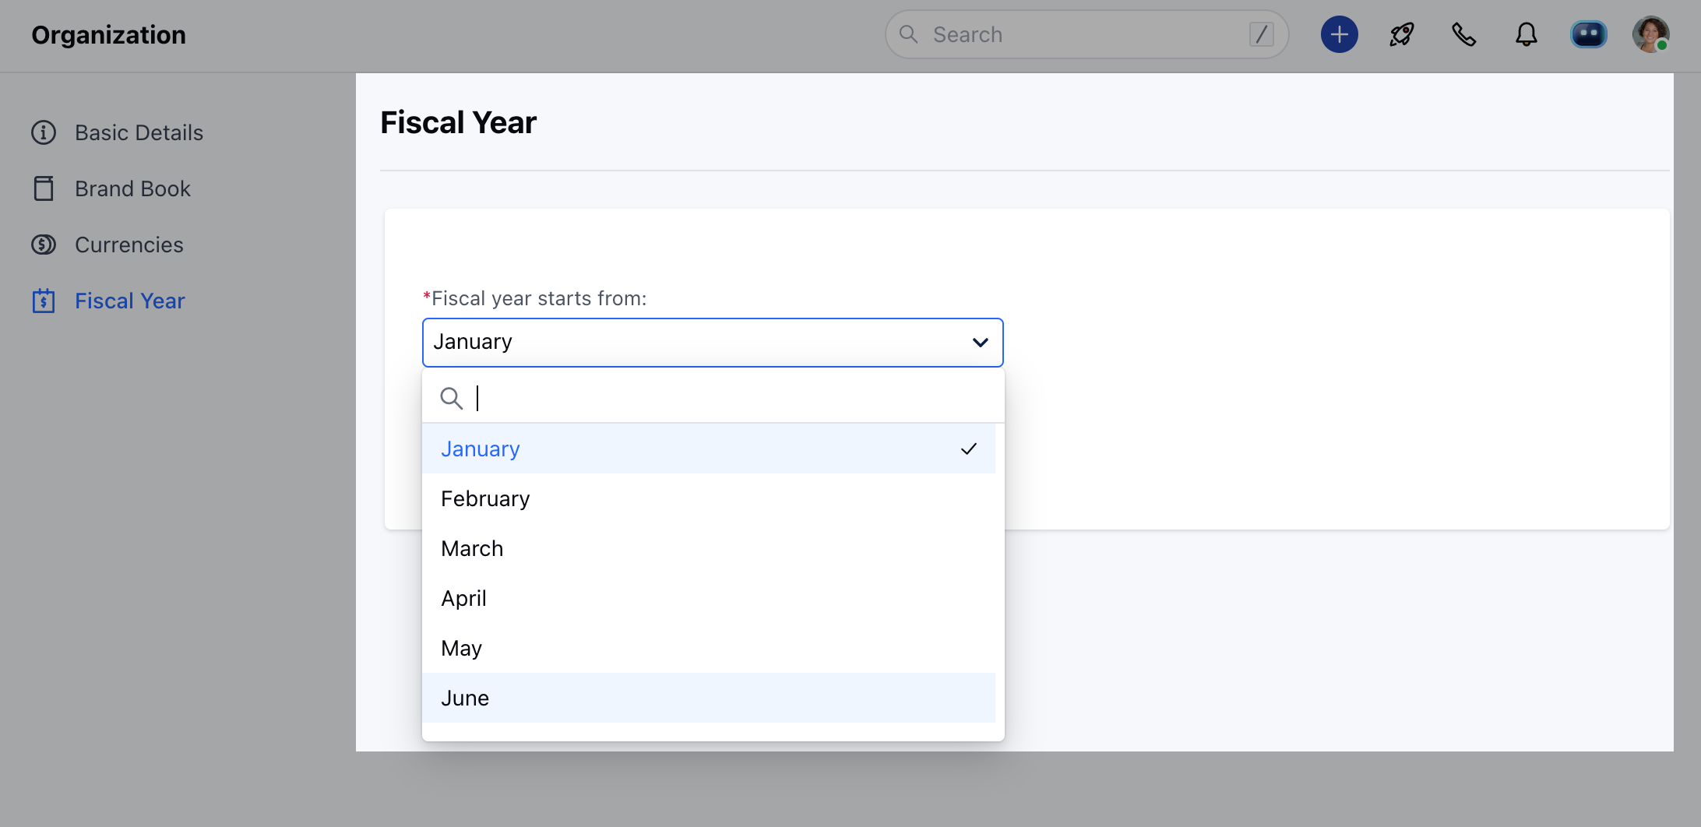1701x827 pixels.
Task: Open the Currencies settings page
Action: [129, 245]
